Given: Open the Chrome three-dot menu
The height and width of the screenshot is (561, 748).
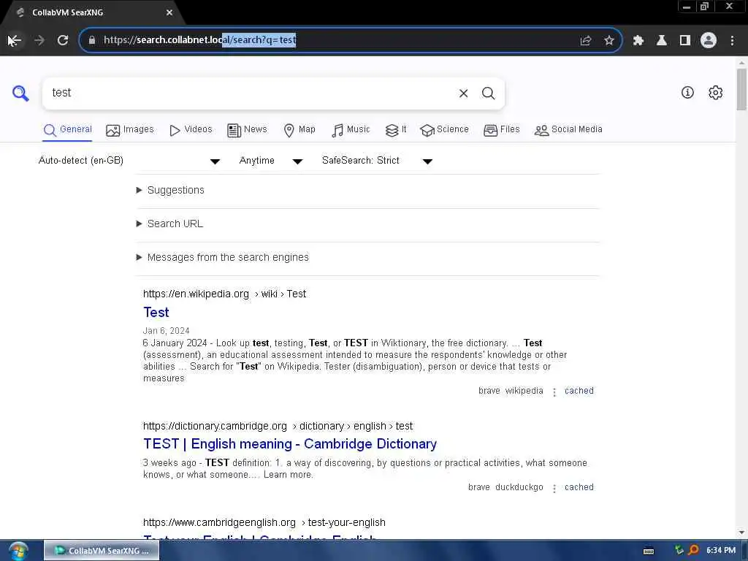Looking at the screenshot, I should click(732, 41).
